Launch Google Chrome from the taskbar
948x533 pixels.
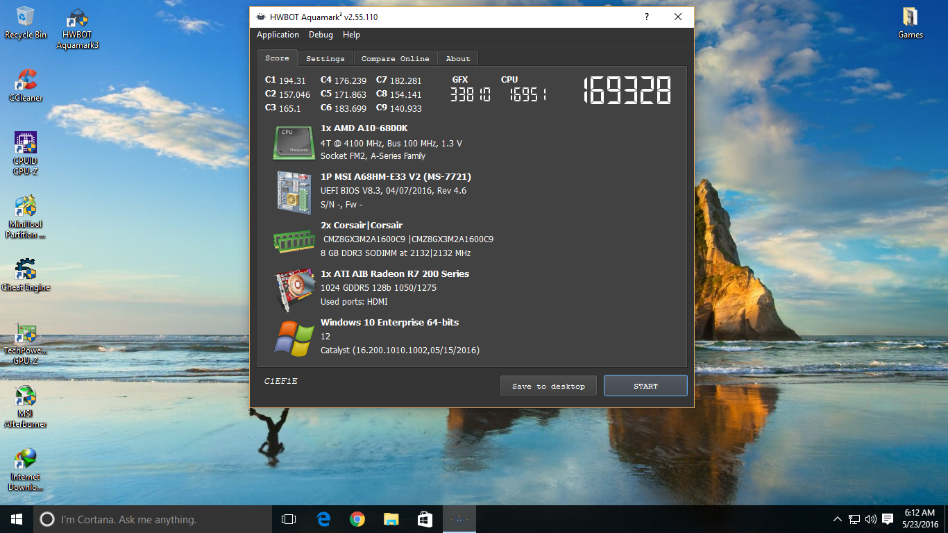click(x=357, y=519)
